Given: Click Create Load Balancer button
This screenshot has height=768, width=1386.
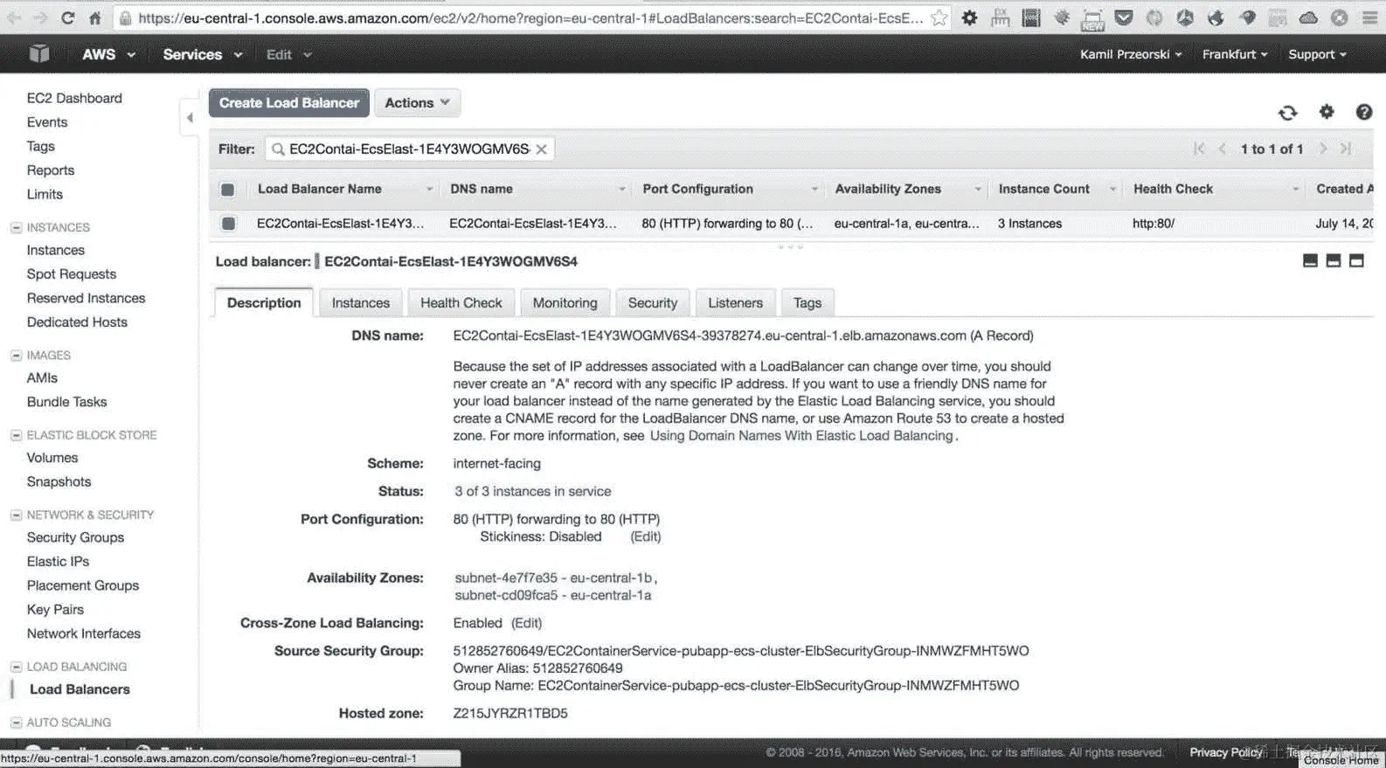Looking at the screenshot, I should [289, 103].
